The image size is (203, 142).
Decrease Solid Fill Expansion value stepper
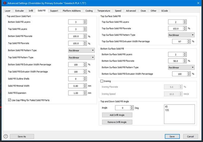[85, 94]
